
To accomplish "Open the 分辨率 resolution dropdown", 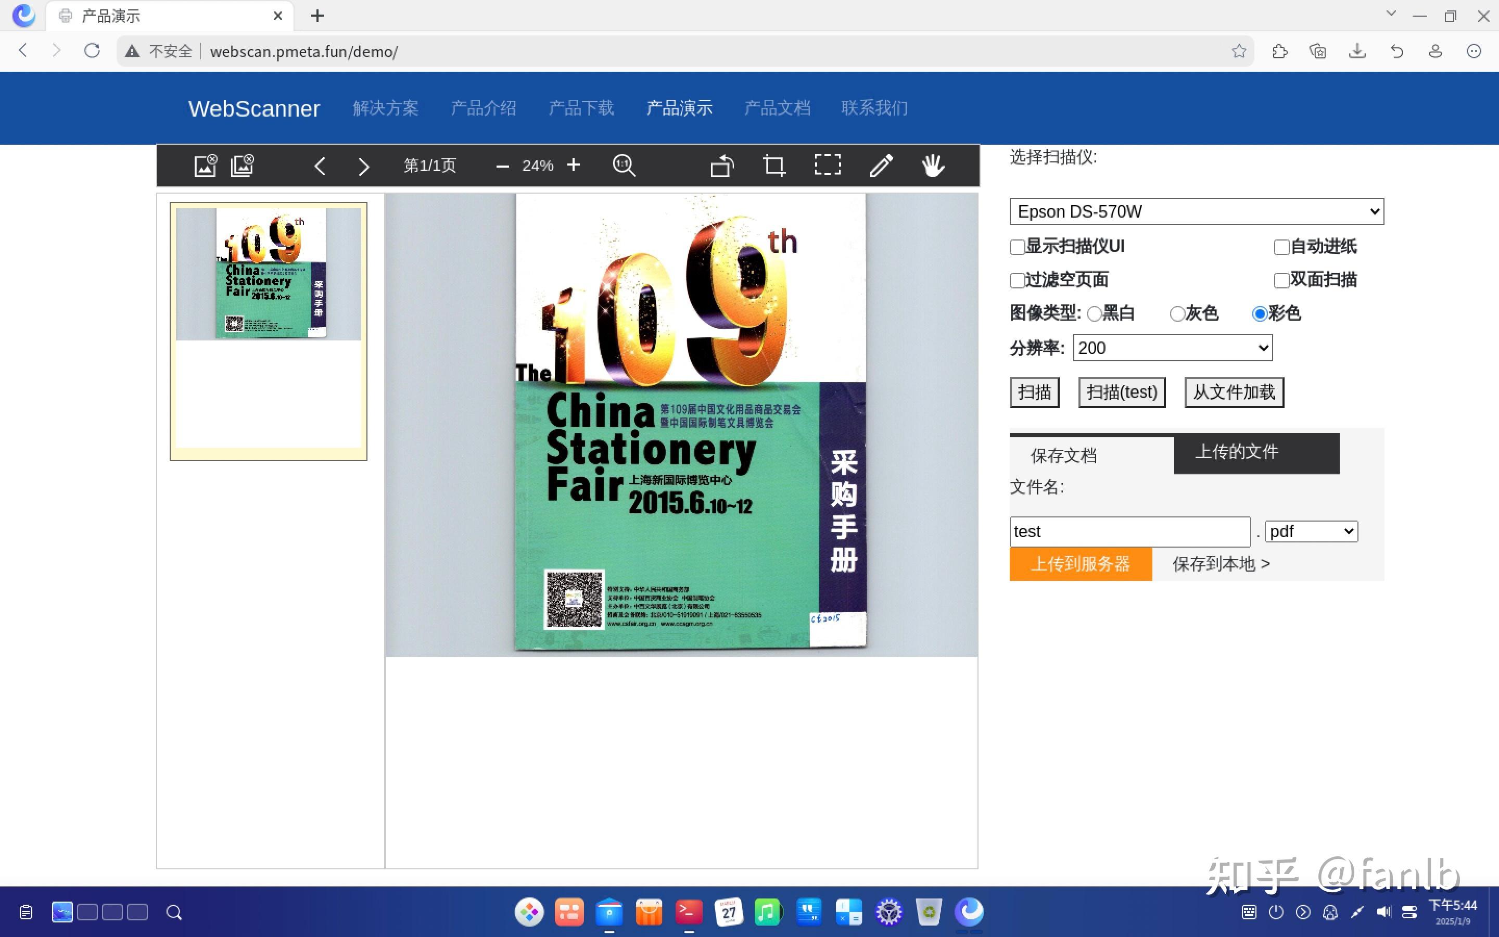I will 1171,348.
